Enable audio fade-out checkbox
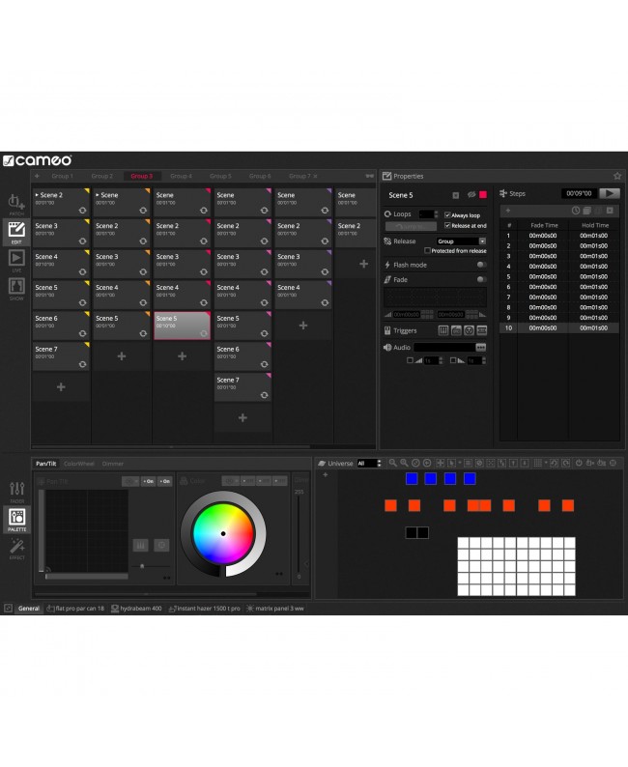 coord(453,360)
